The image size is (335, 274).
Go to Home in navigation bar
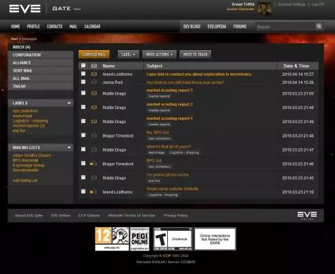(x=16, y=26)
